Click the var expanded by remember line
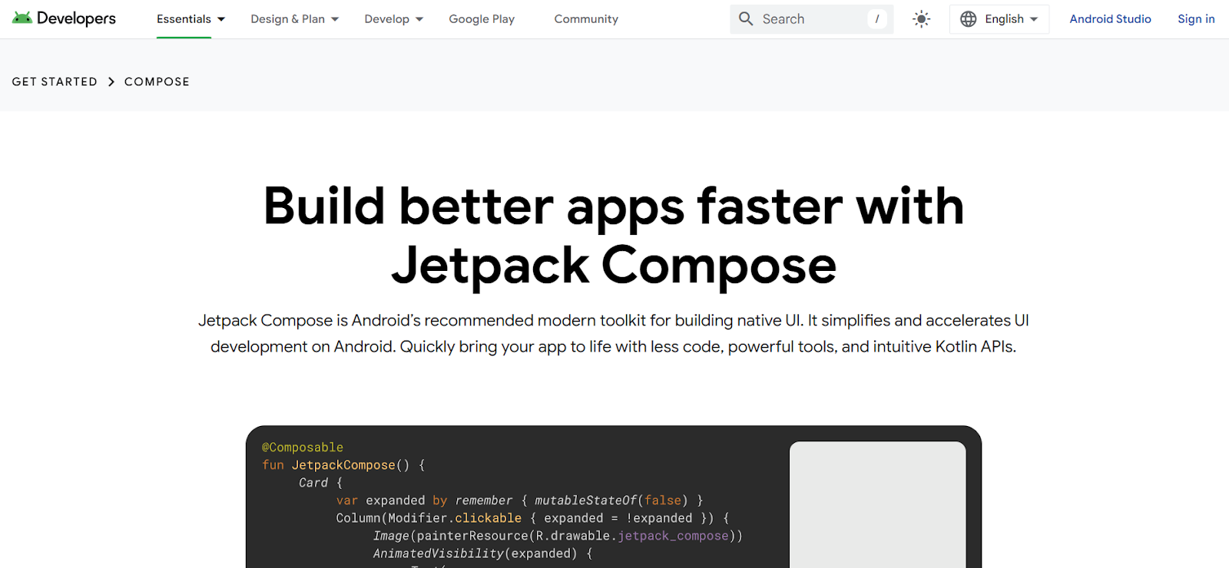This screenshot has width=1229, height=568. [519, 500]
